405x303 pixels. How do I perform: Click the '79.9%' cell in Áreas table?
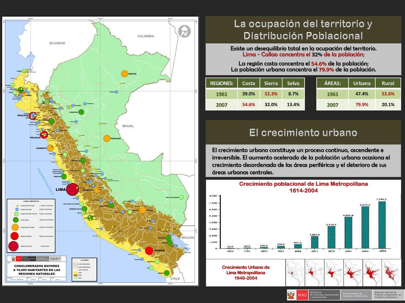pyautogui.click(x=361, y=105)
